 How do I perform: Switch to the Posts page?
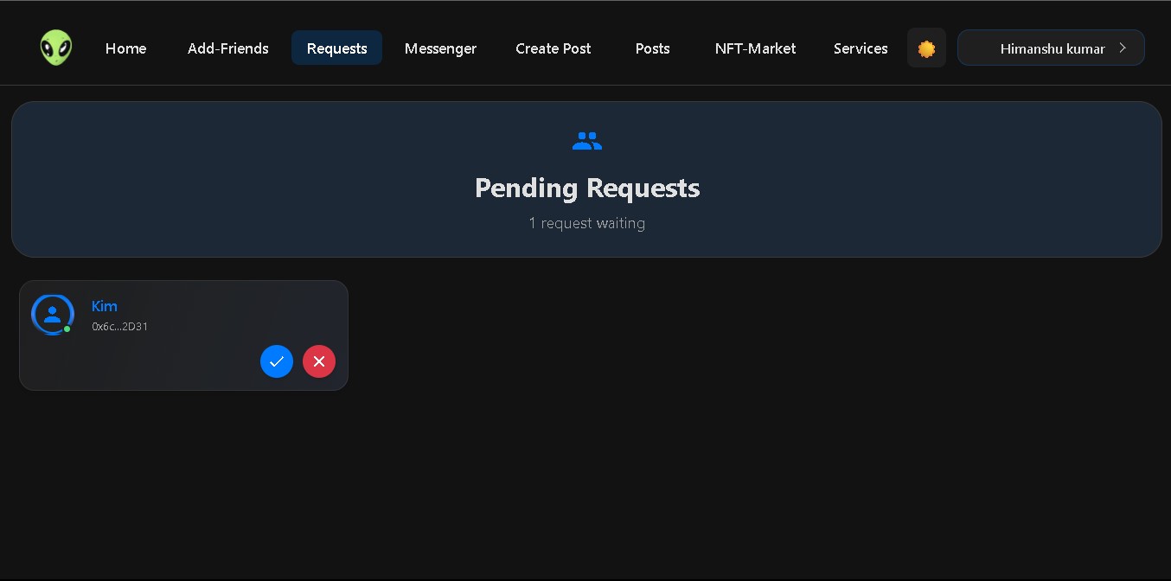pos(652,48)
